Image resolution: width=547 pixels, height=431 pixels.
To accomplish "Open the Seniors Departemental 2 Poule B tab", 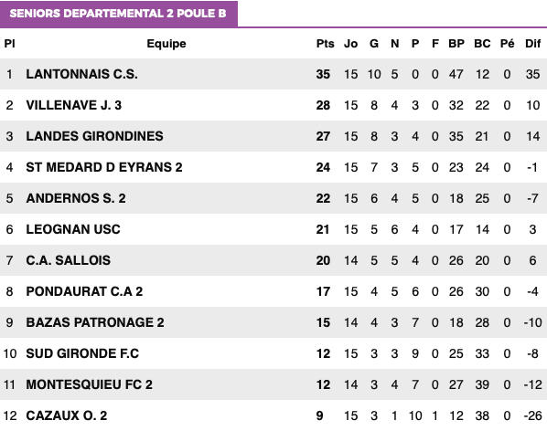I will 118,14.
